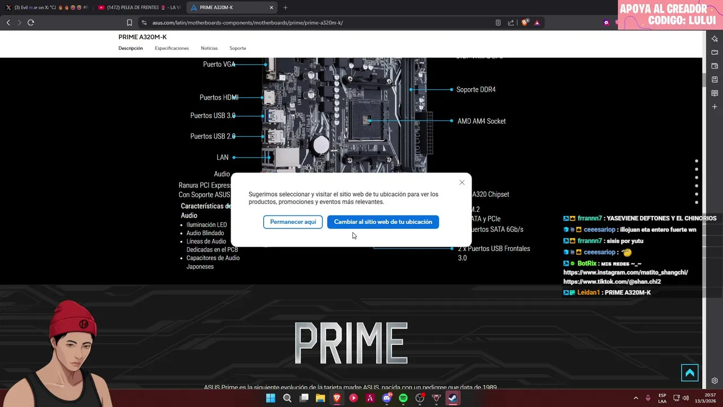This screenshot has height=407, width=723.
Task: Open bookmarks panel in the sidebar
Action: pos(715,80)
